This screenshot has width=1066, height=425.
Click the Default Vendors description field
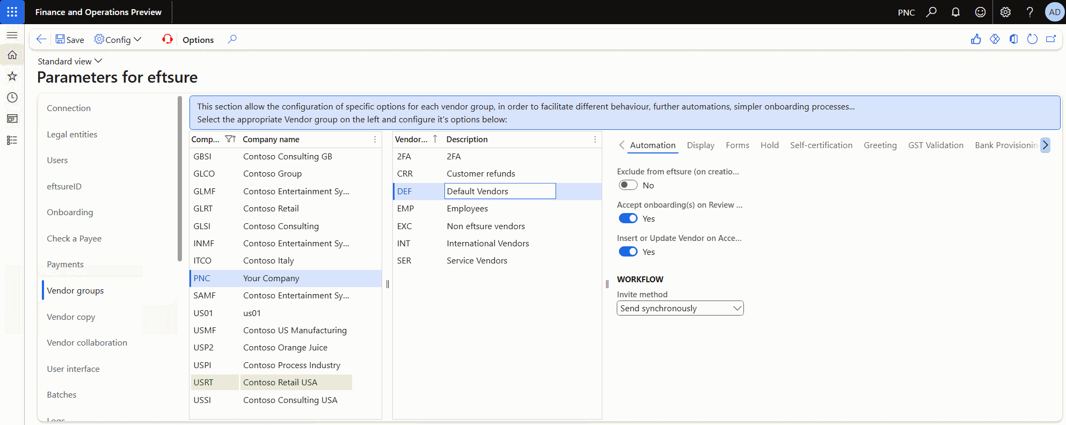500,191
